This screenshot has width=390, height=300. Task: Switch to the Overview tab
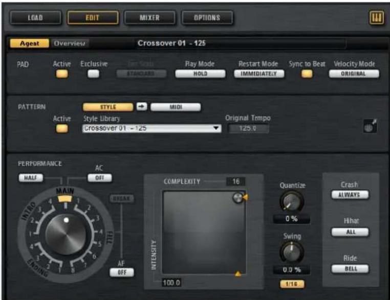point(70,43)
